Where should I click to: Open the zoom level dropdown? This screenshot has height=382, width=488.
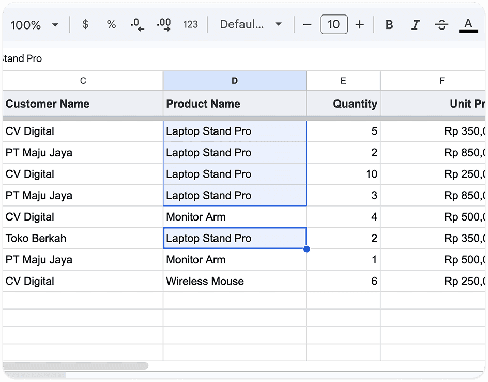pyautogui.click(x=35, y=25)
